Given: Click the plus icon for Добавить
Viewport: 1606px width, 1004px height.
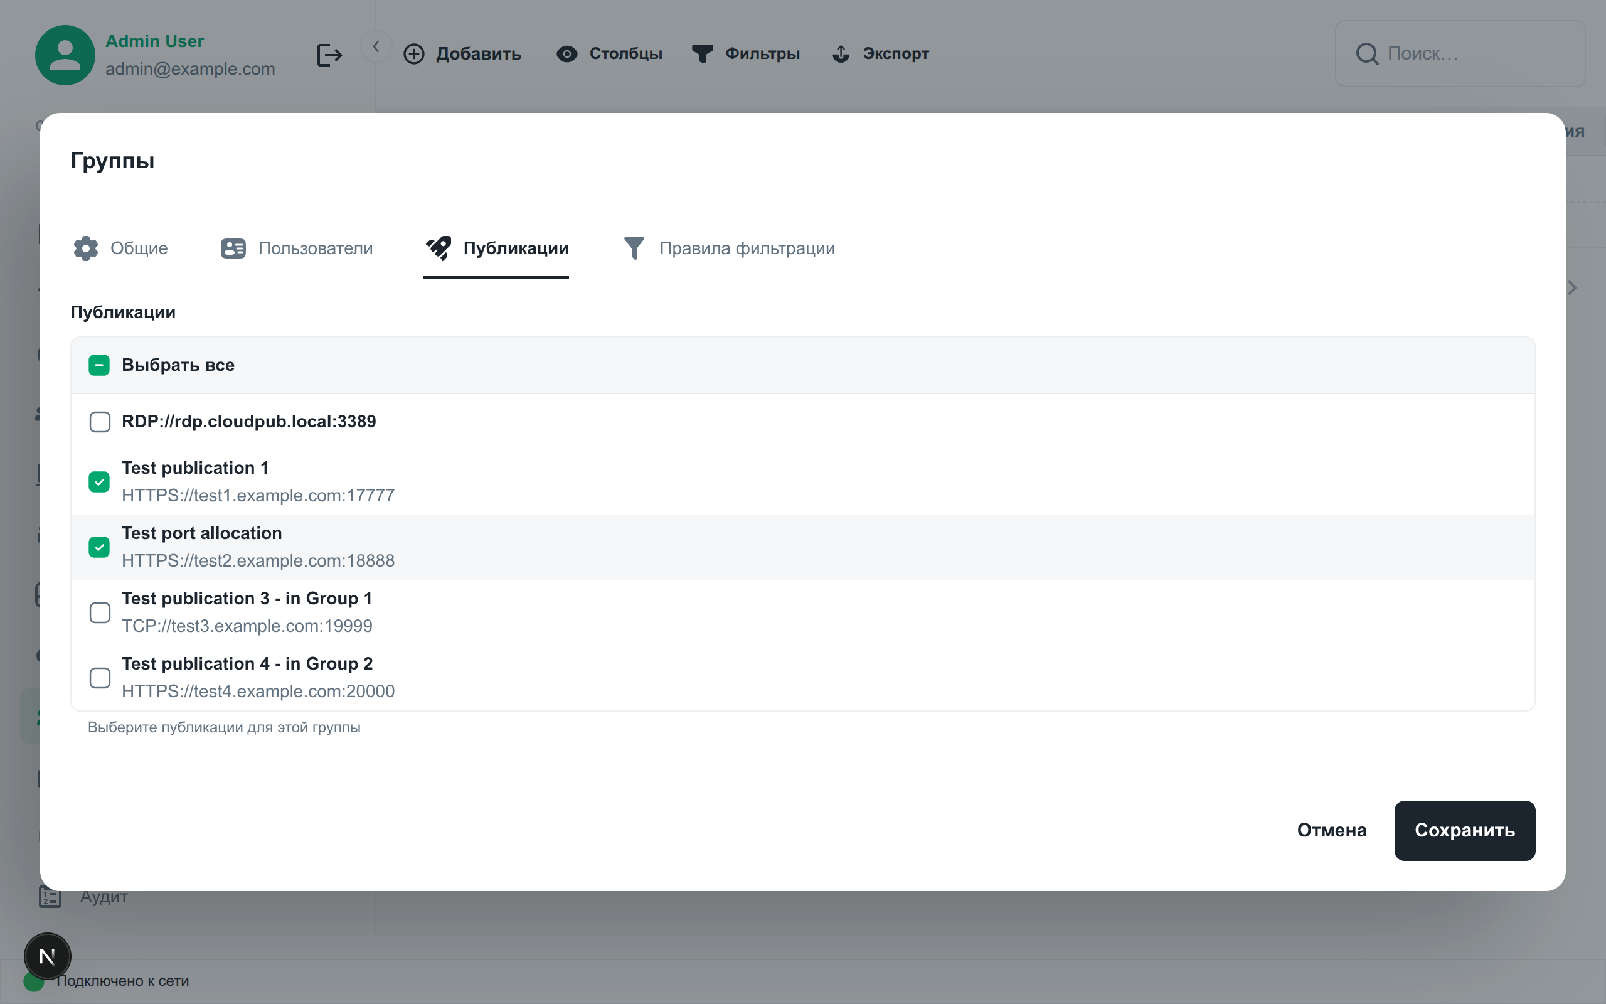Looking at the screenshot, I should coord(413,54).
